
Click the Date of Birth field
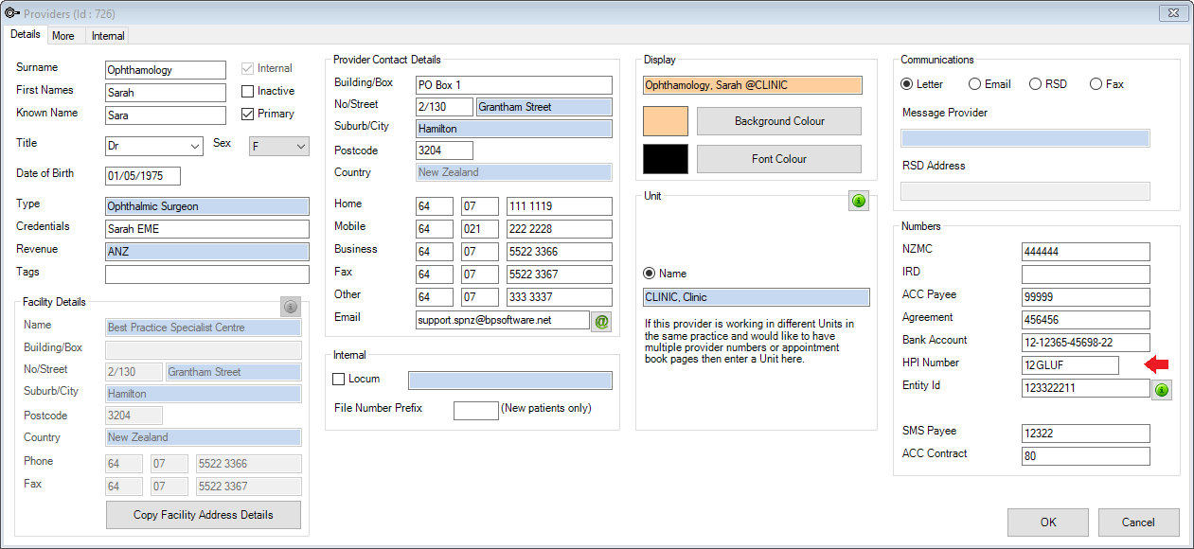[x=143, y=176]
